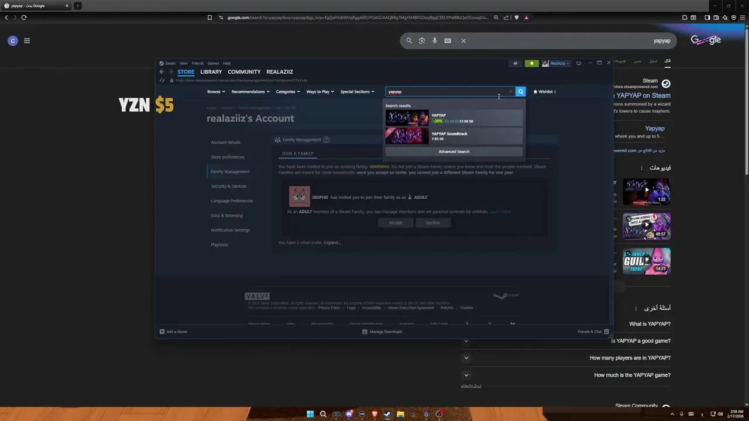Screen dimensions: 749x421
Task: Expand 'How much is the YAPYAP game?'
Action: [466, 375]
